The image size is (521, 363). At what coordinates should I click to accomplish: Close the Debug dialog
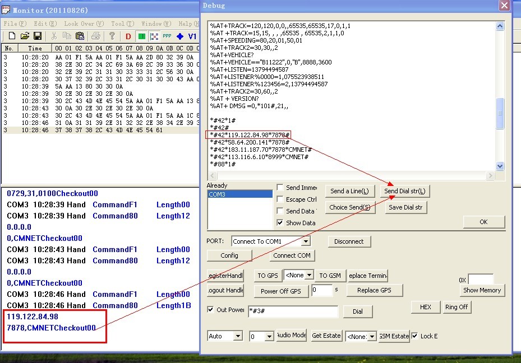(x=504, y=5)
